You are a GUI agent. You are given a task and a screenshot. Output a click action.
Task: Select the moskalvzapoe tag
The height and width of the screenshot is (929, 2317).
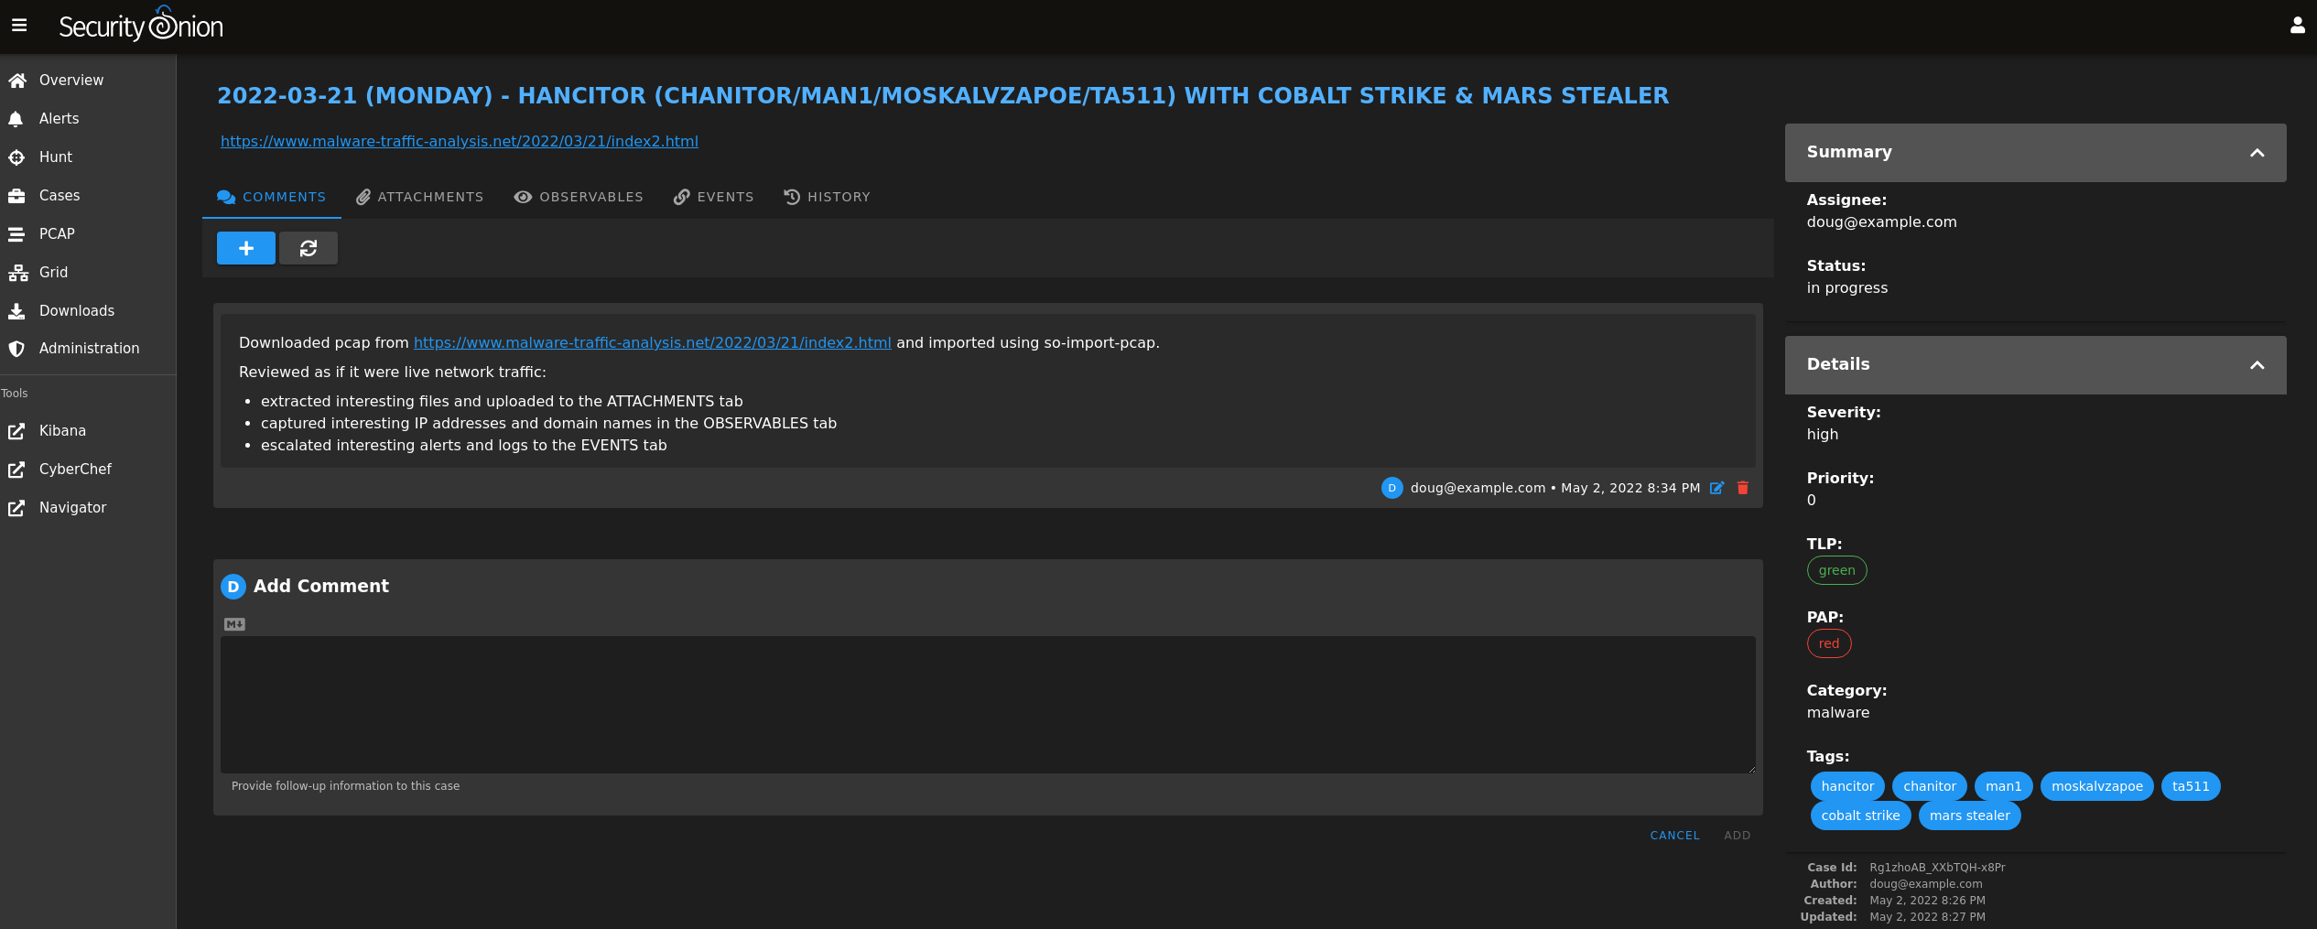2097,786
